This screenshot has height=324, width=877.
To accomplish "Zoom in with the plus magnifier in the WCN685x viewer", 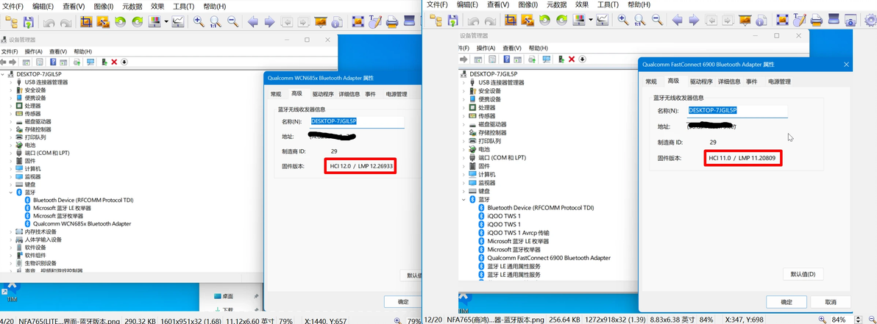I will (199, 22).
